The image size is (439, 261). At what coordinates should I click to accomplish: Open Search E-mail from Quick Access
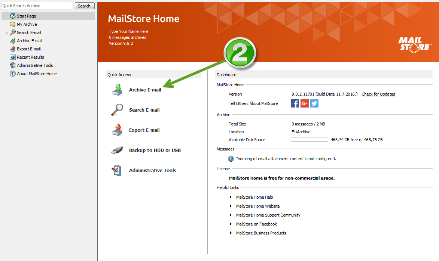click(x=144, y=110)
